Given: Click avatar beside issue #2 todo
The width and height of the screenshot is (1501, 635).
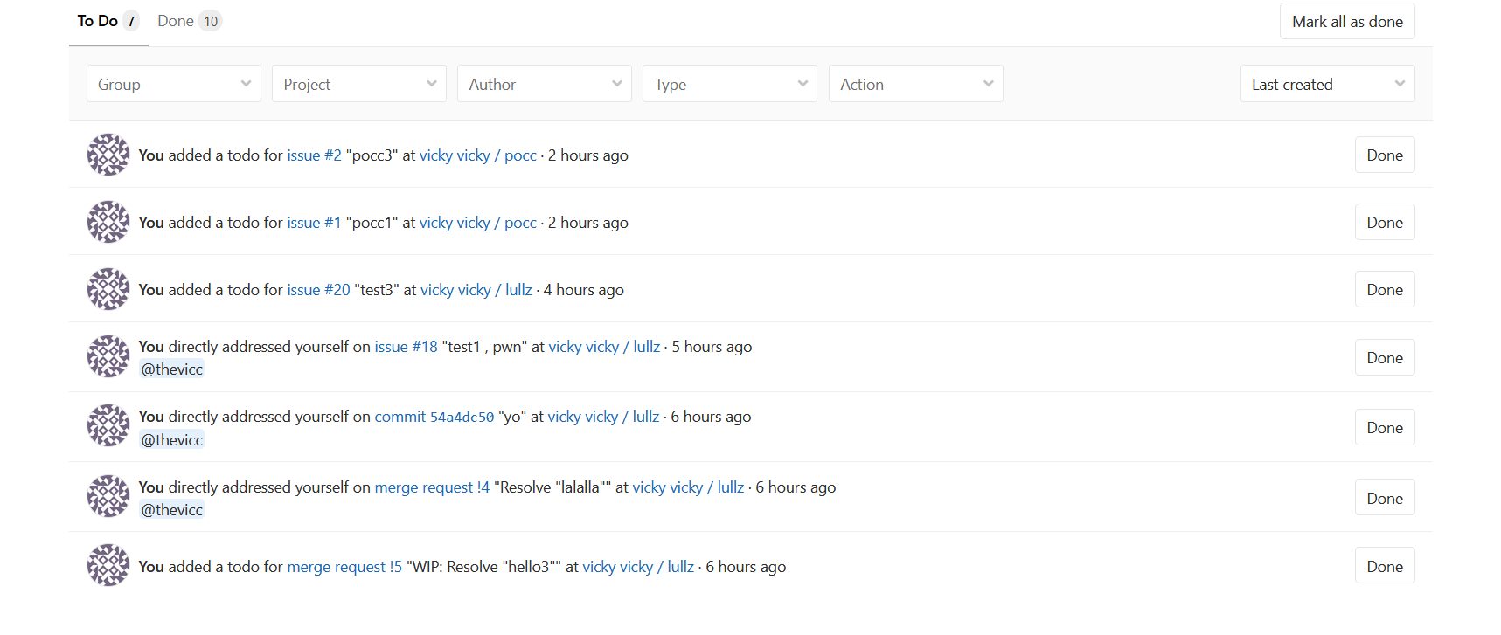Looking at the screenshot, I should (x=108, y=155).
